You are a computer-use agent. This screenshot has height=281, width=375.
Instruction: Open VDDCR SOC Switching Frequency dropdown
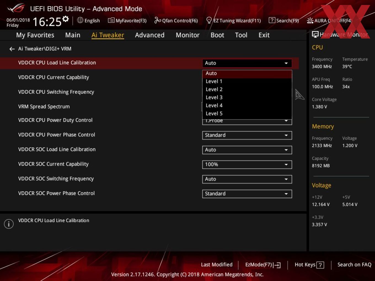click(x=247, y=179)
